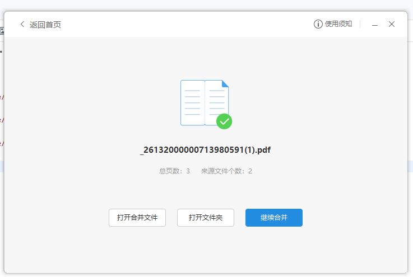Viewport: 413px width, 277px height.
Task: Click the left page of the document icon
Action: click(192, 103)
